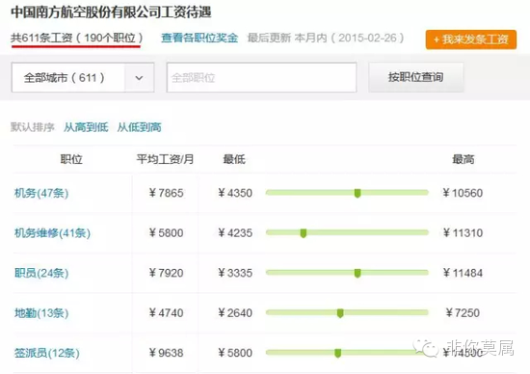Select maximum salary ¥11310
Image resolution: width=530 pixels, height=374 pixels.
(x=463, y=232)
